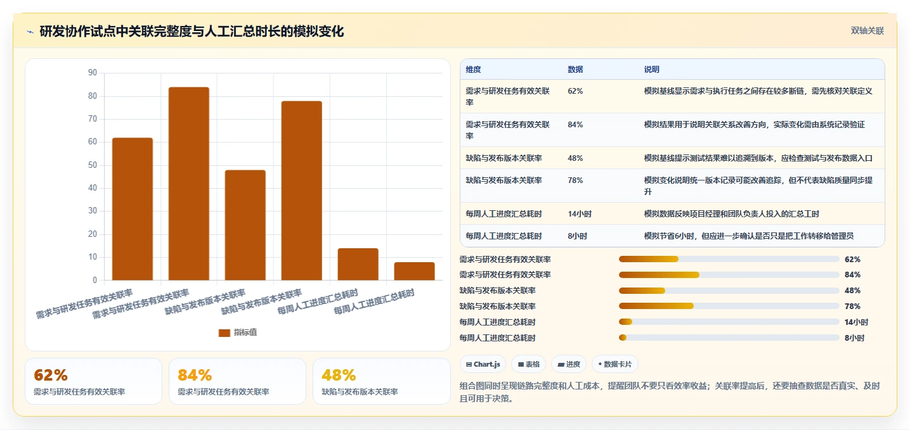Click the 指标值 legend color swatch
Viewport: 910px width, 430px height.
(x=224, y=332)
